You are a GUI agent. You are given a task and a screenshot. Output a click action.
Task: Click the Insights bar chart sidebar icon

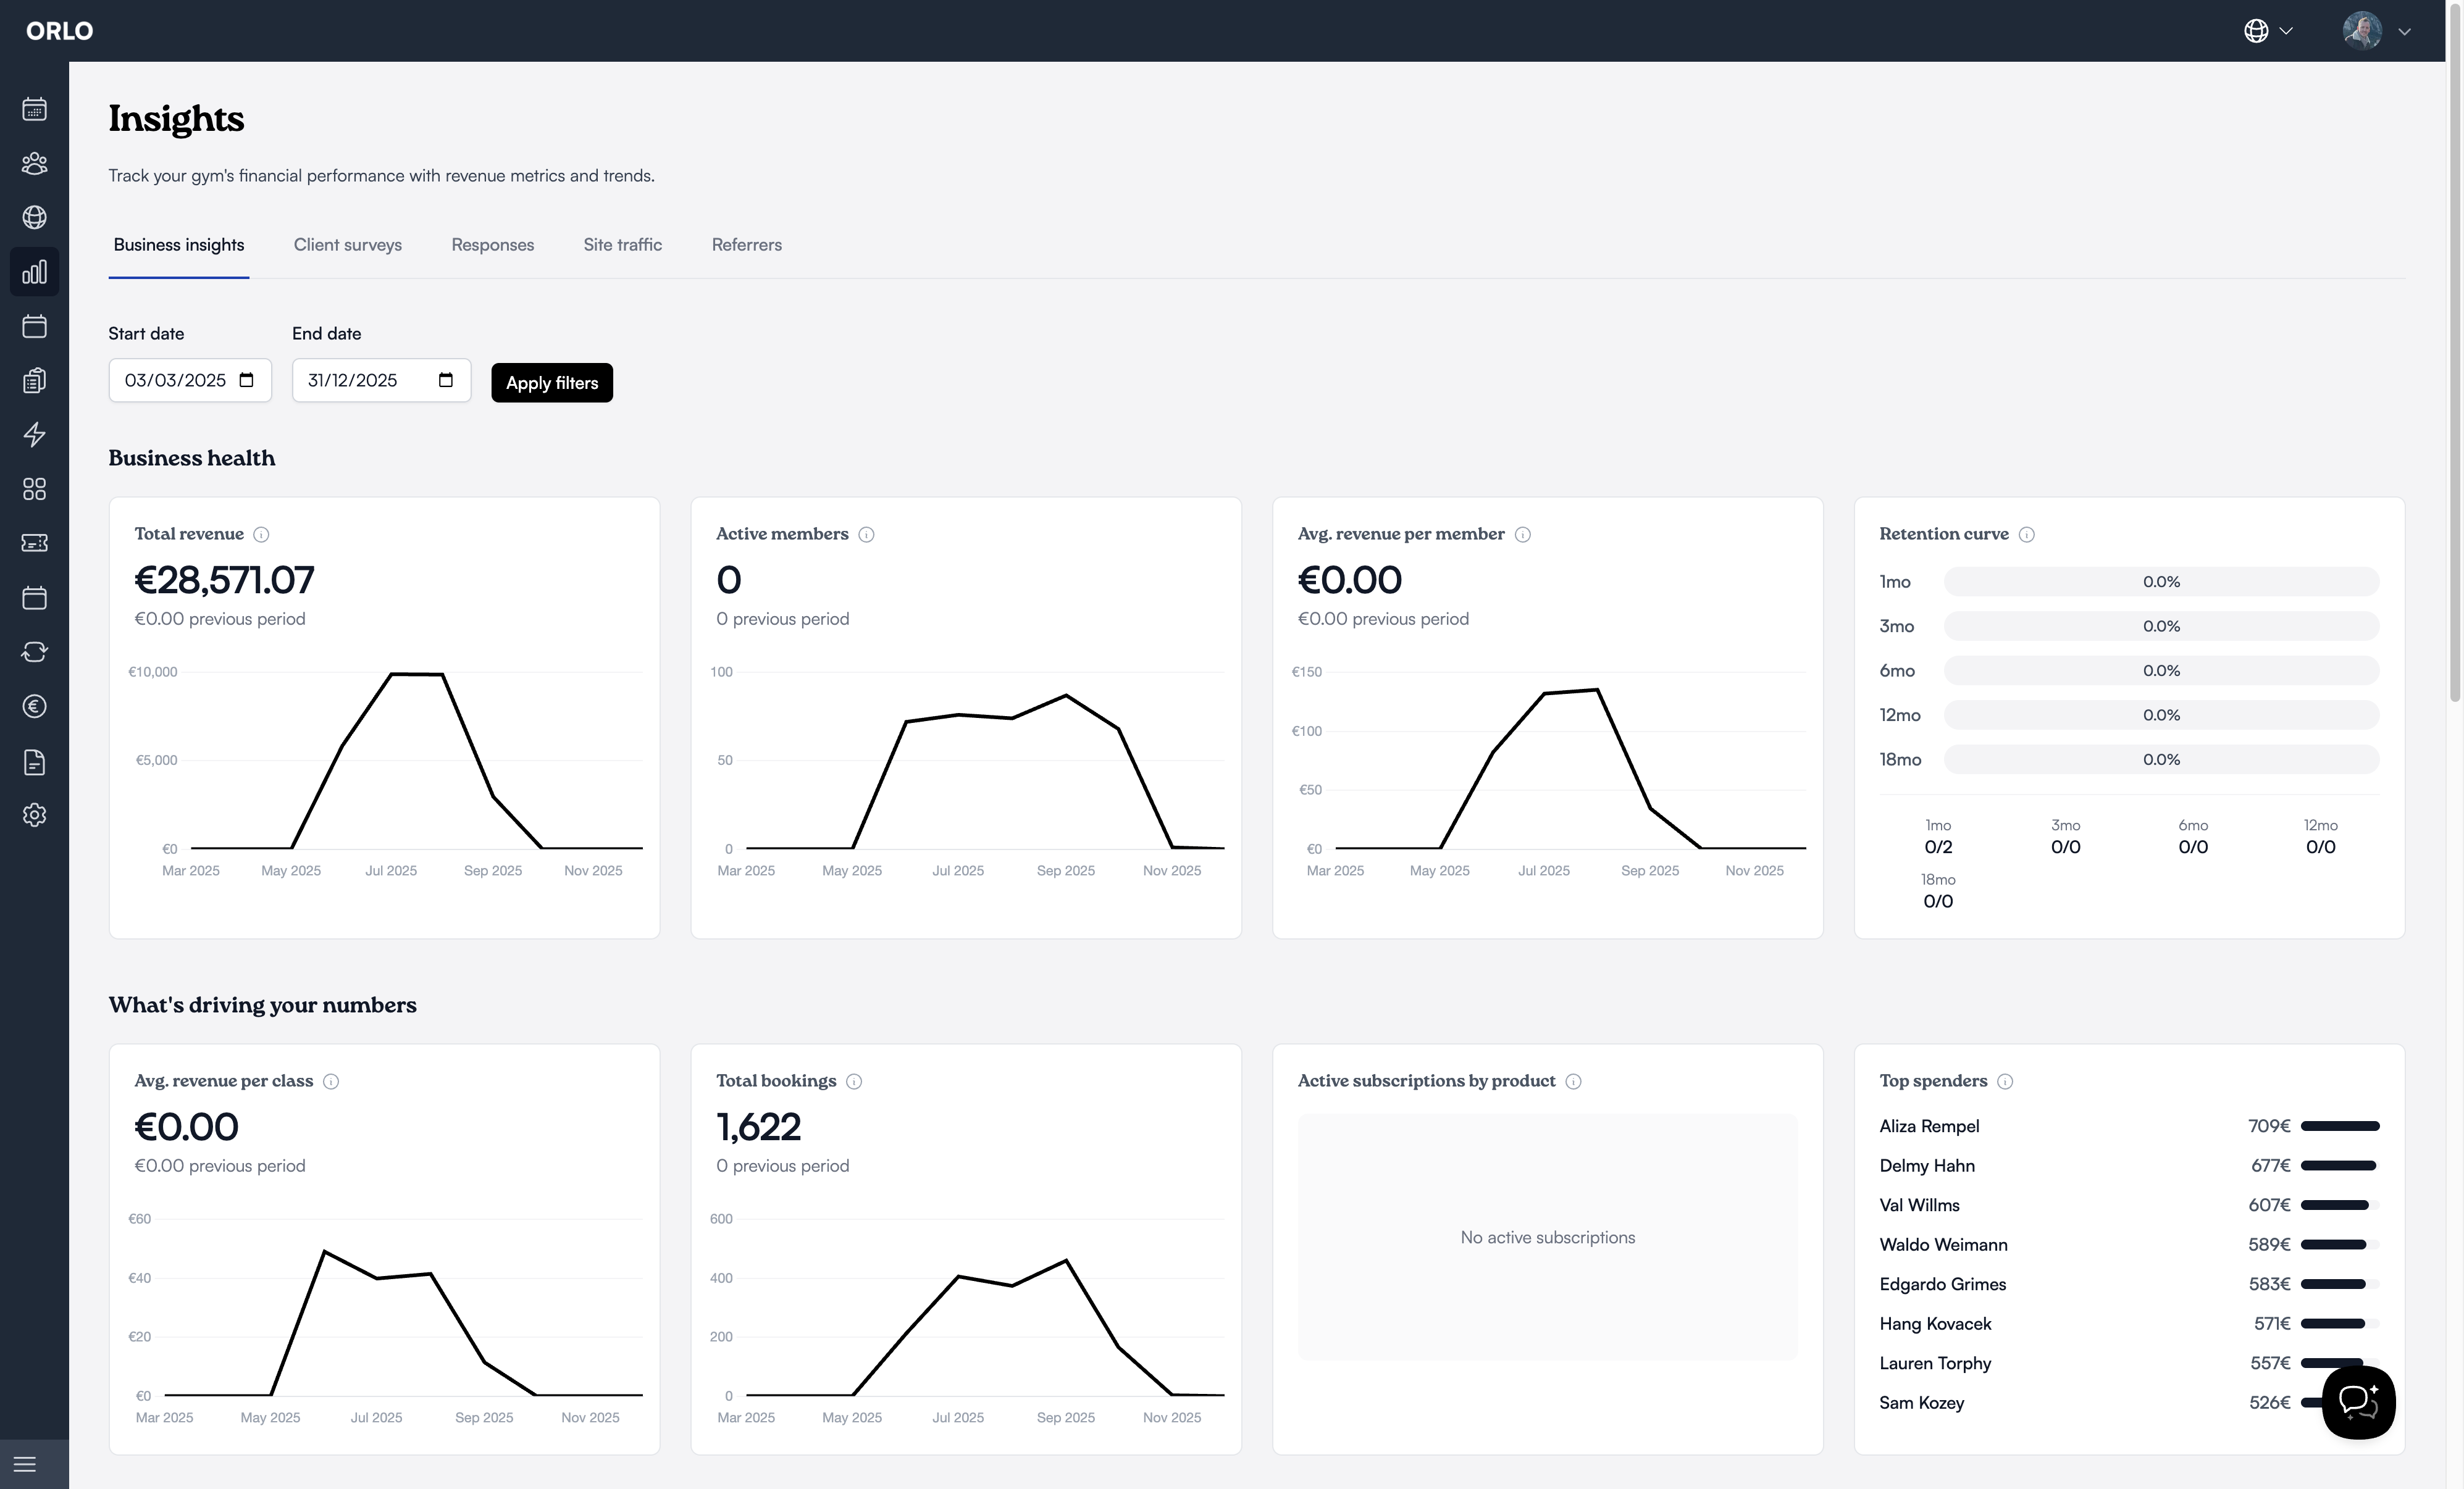click(x=34, y=272)
